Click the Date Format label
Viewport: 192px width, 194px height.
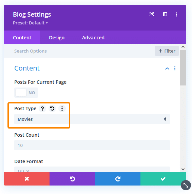pos(28,161)
